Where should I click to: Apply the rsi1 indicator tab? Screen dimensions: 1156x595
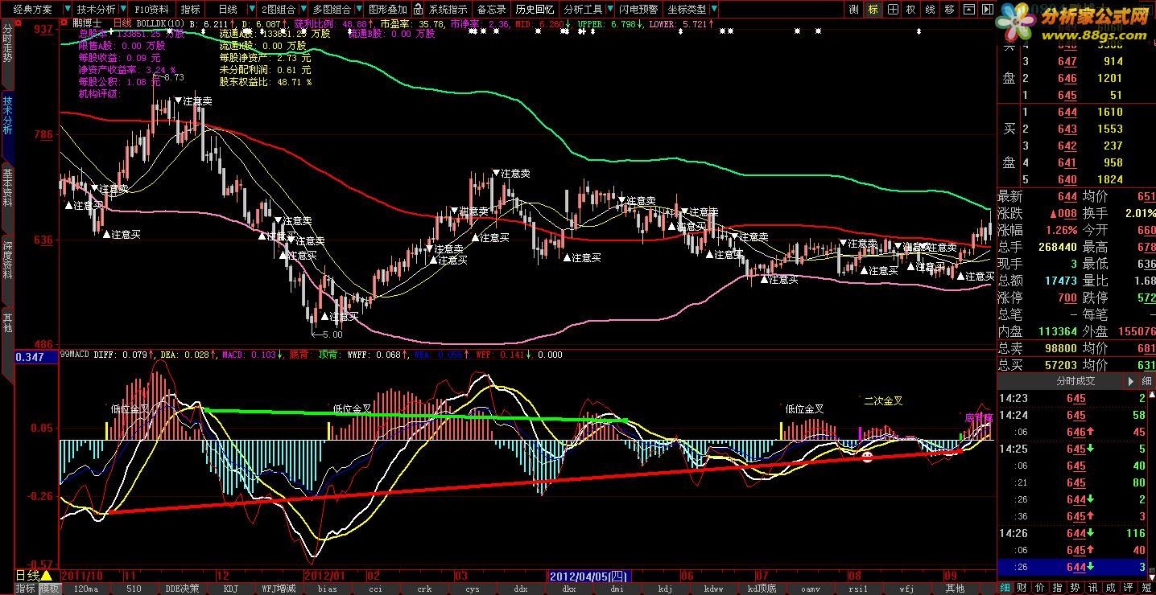pyautogui.click(x=858, y=589)
